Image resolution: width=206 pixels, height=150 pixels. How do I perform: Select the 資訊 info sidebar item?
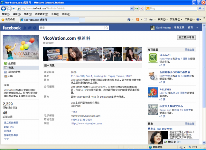point(21,68)
